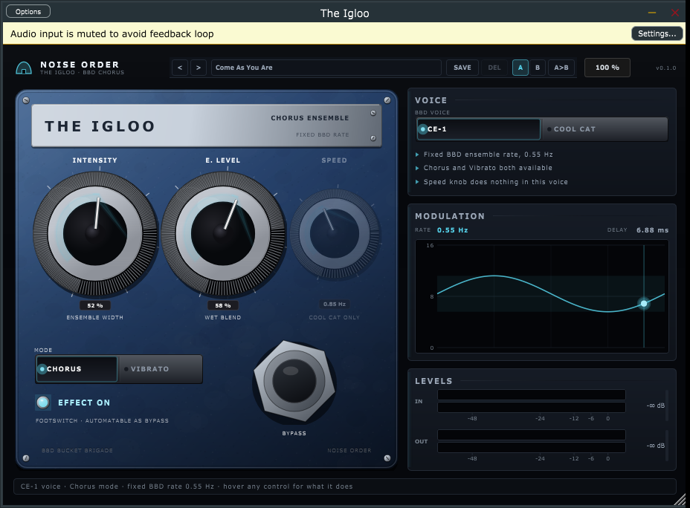Click the bypass footswitch pedal
690x508 pixels.
pyautogui.click(x=294, y=382)
